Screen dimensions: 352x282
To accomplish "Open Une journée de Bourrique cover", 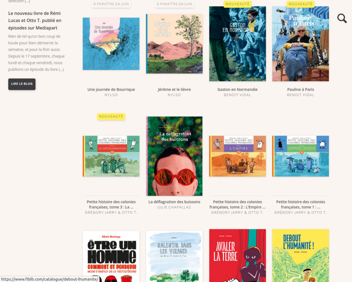I will tap(111, 44).
